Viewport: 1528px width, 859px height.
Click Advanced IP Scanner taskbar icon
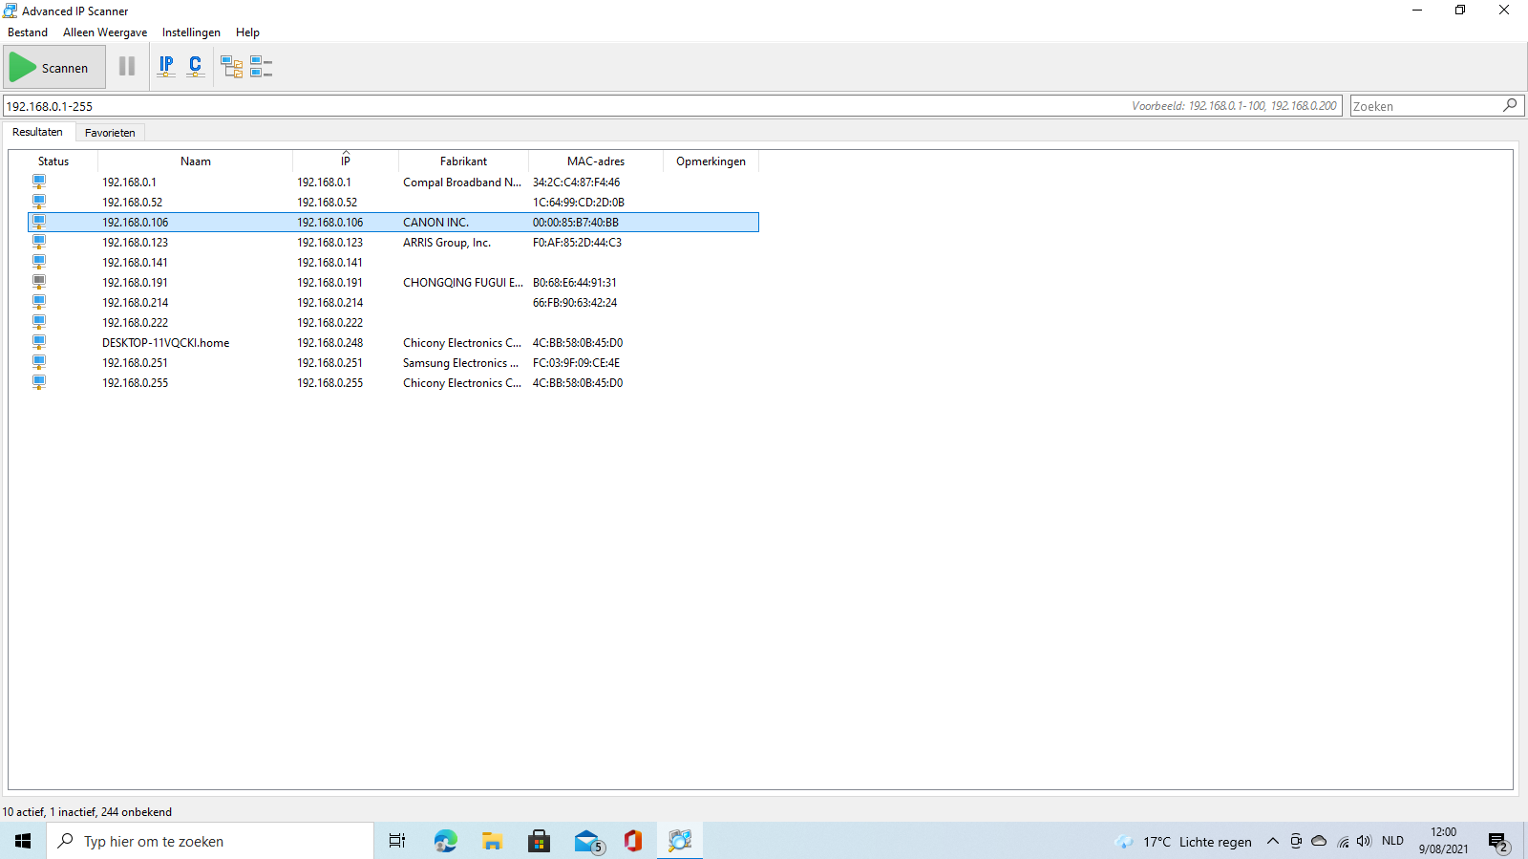tap(680, 841)
